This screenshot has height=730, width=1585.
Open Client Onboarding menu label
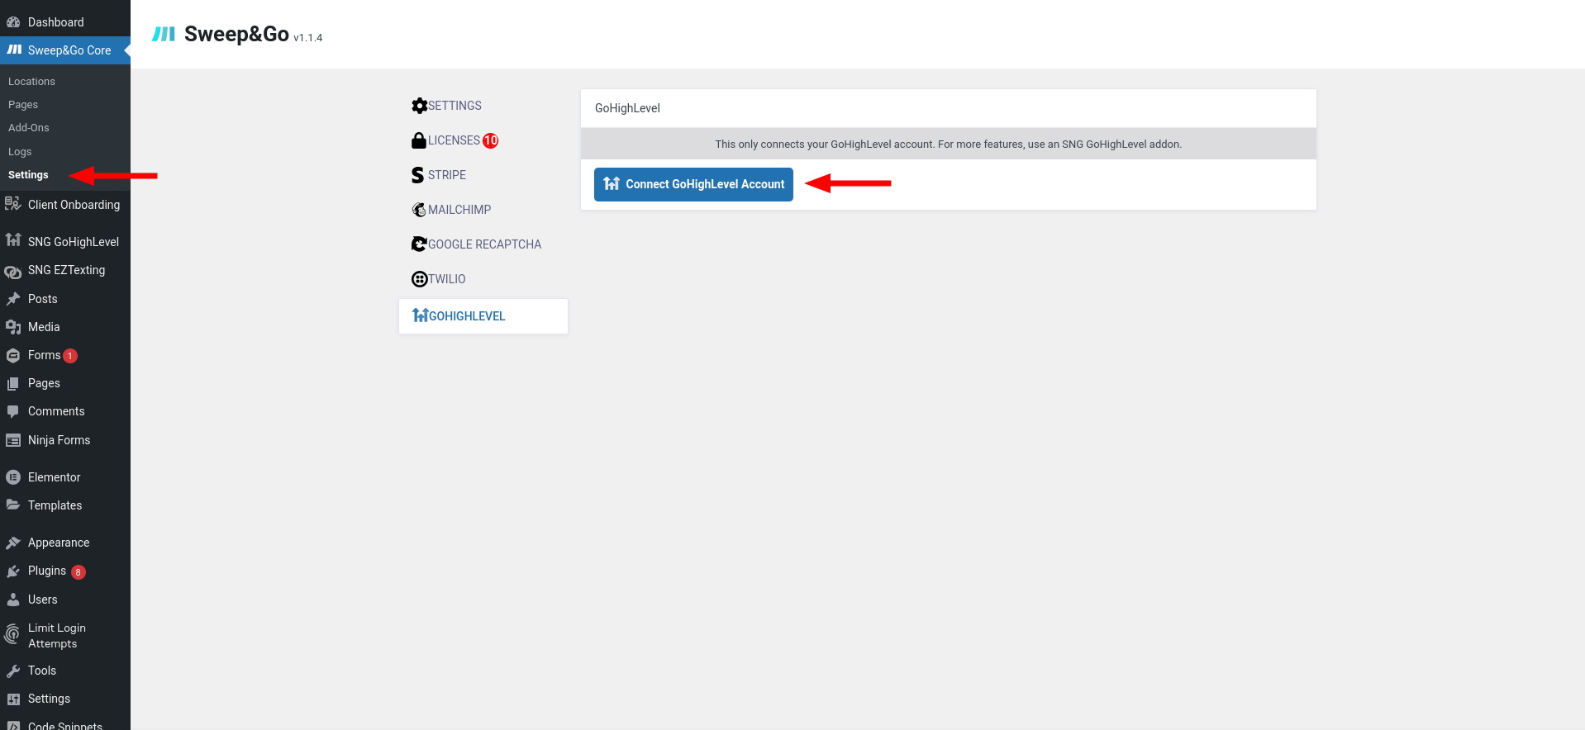pyautogui.click(x=74, y=204)
